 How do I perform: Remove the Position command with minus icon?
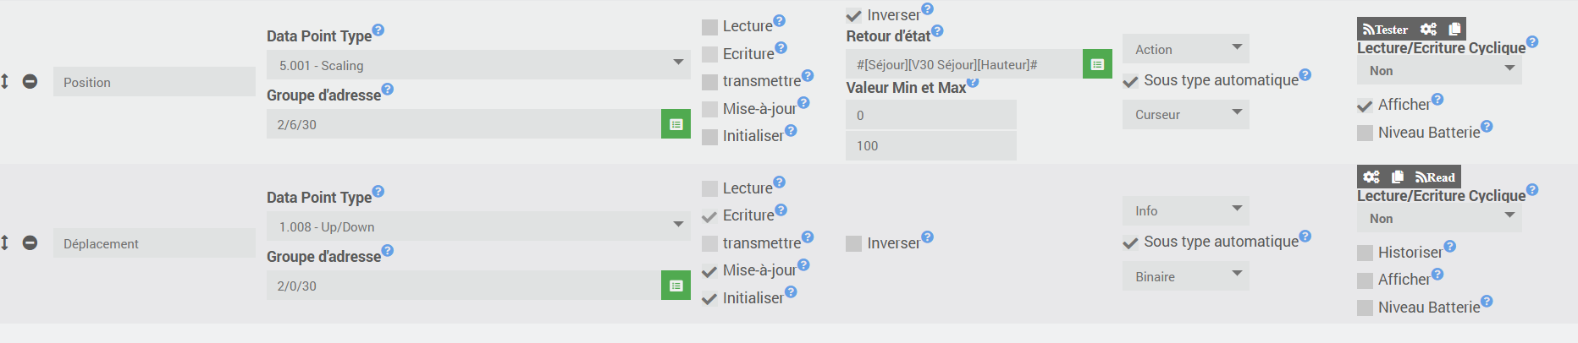pos(30,81)
